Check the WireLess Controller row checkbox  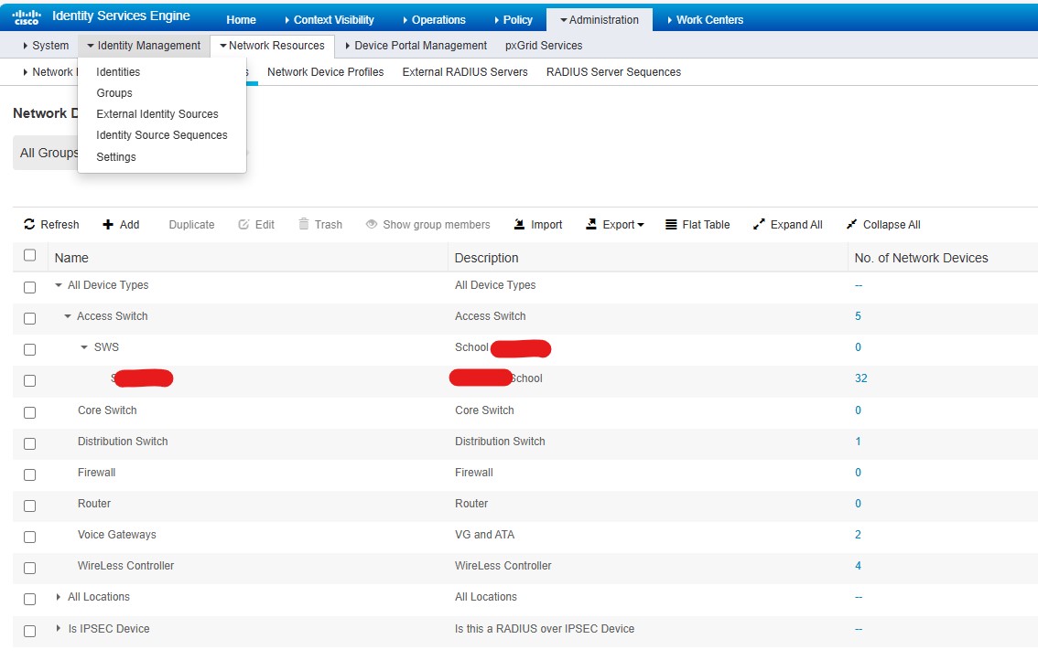[x=30, y=567]
